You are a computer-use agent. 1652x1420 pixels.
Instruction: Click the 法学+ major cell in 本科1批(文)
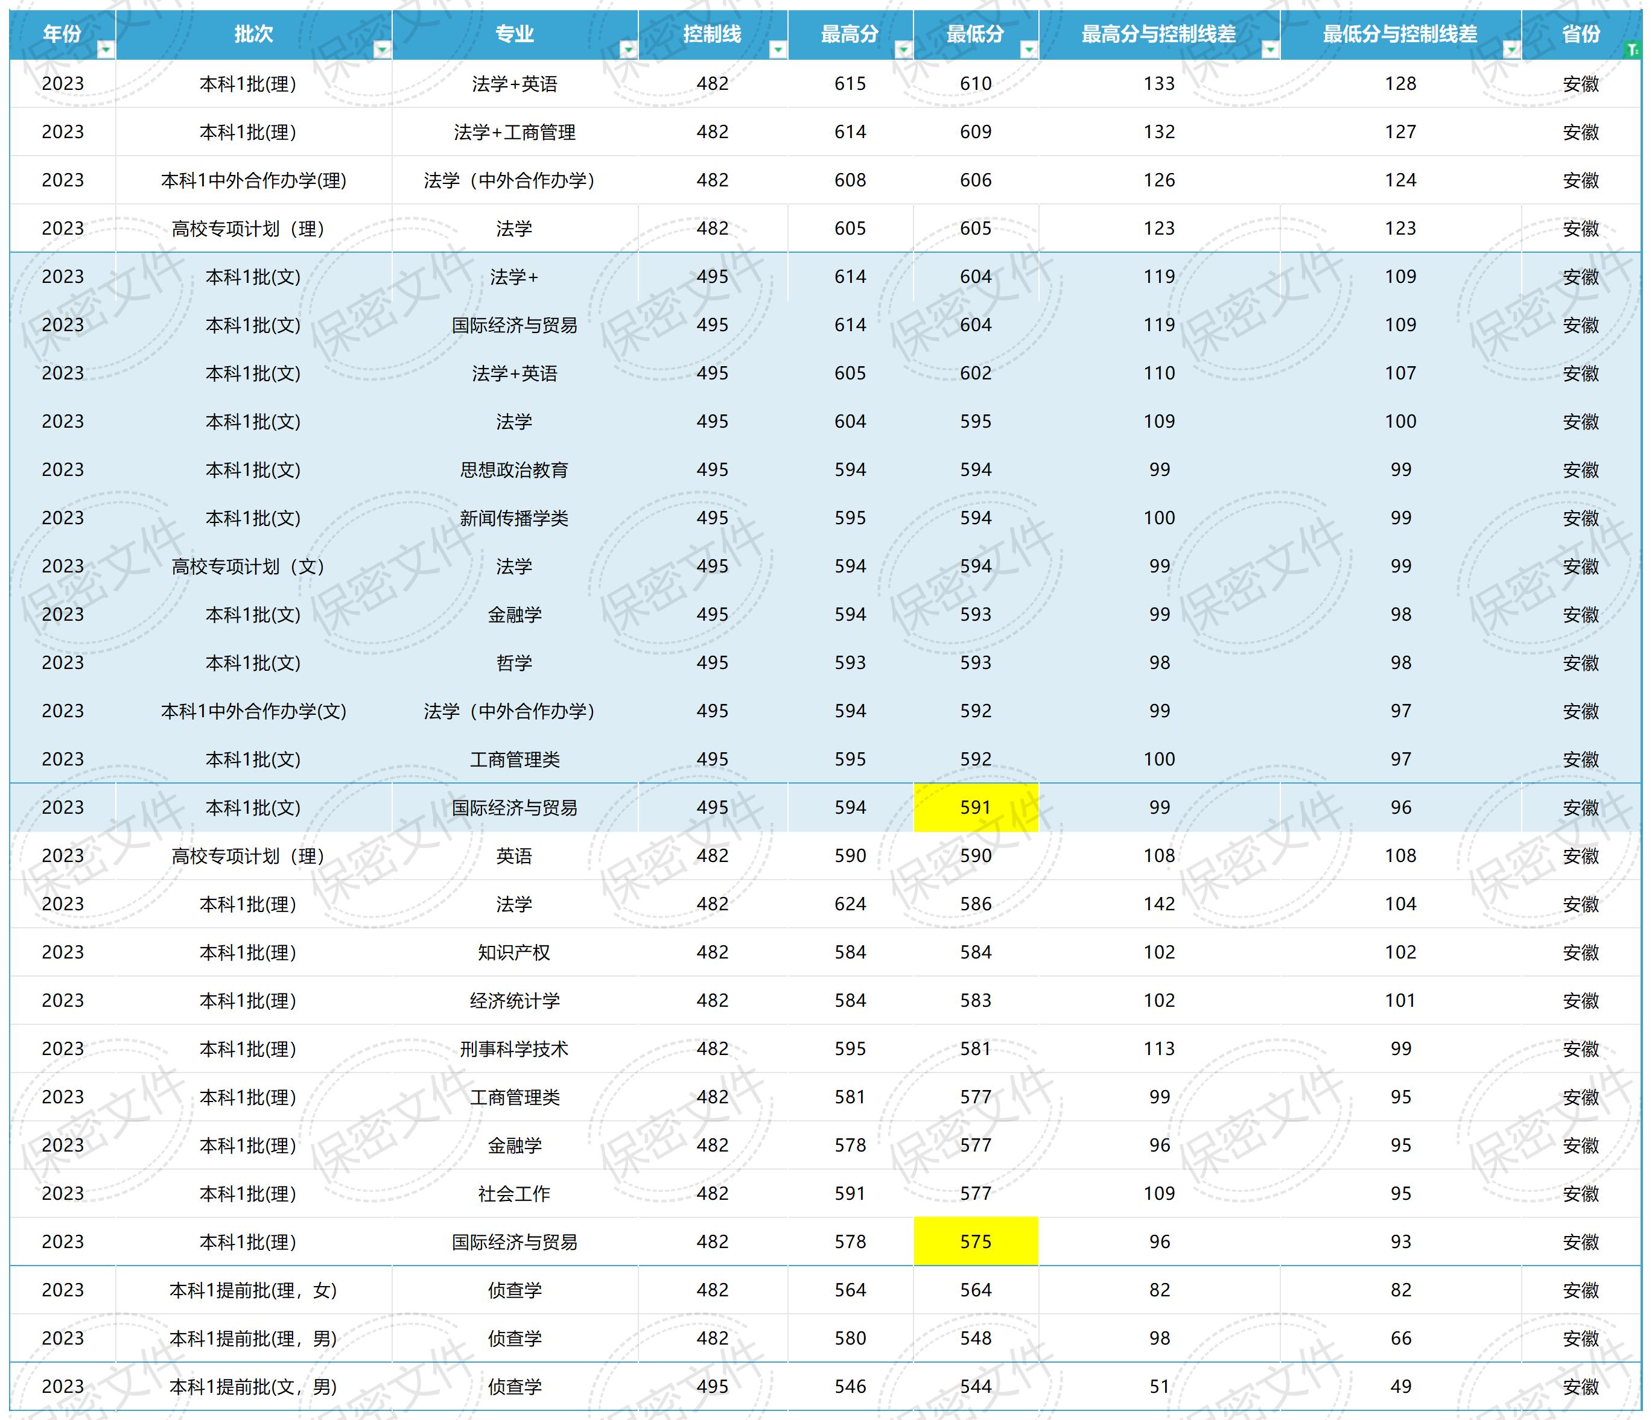[514, 277]
